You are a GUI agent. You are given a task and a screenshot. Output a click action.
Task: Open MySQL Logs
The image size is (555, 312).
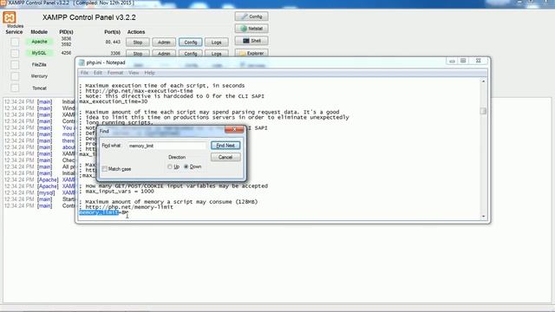coord(216,54)
